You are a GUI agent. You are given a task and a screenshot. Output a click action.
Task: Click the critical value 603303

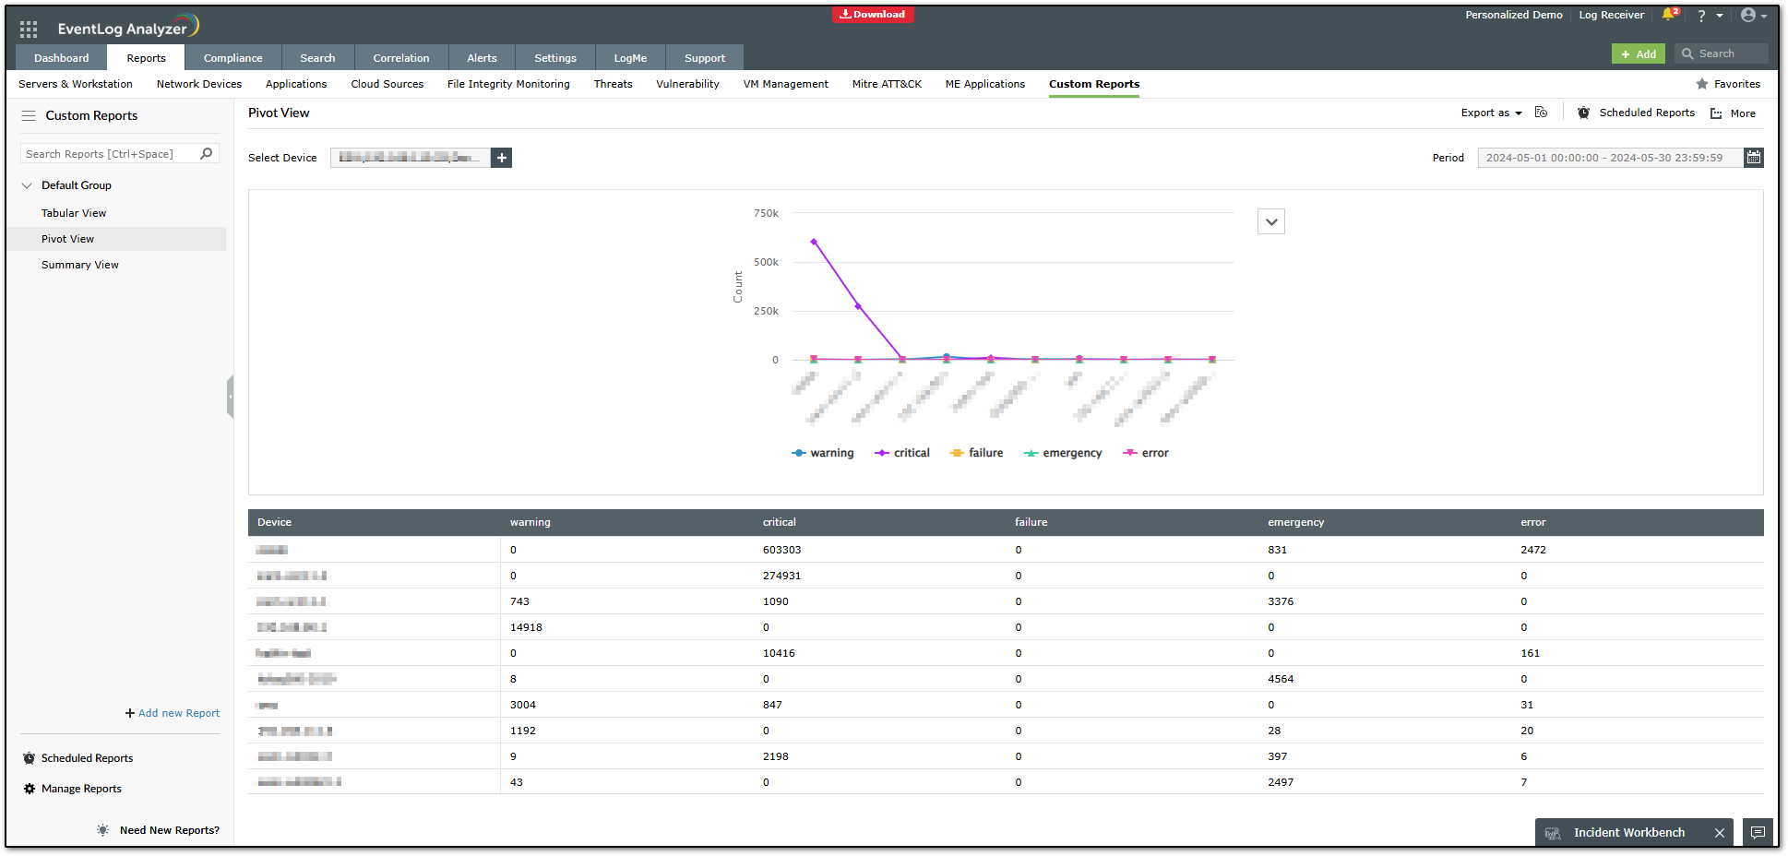(781, 550)
